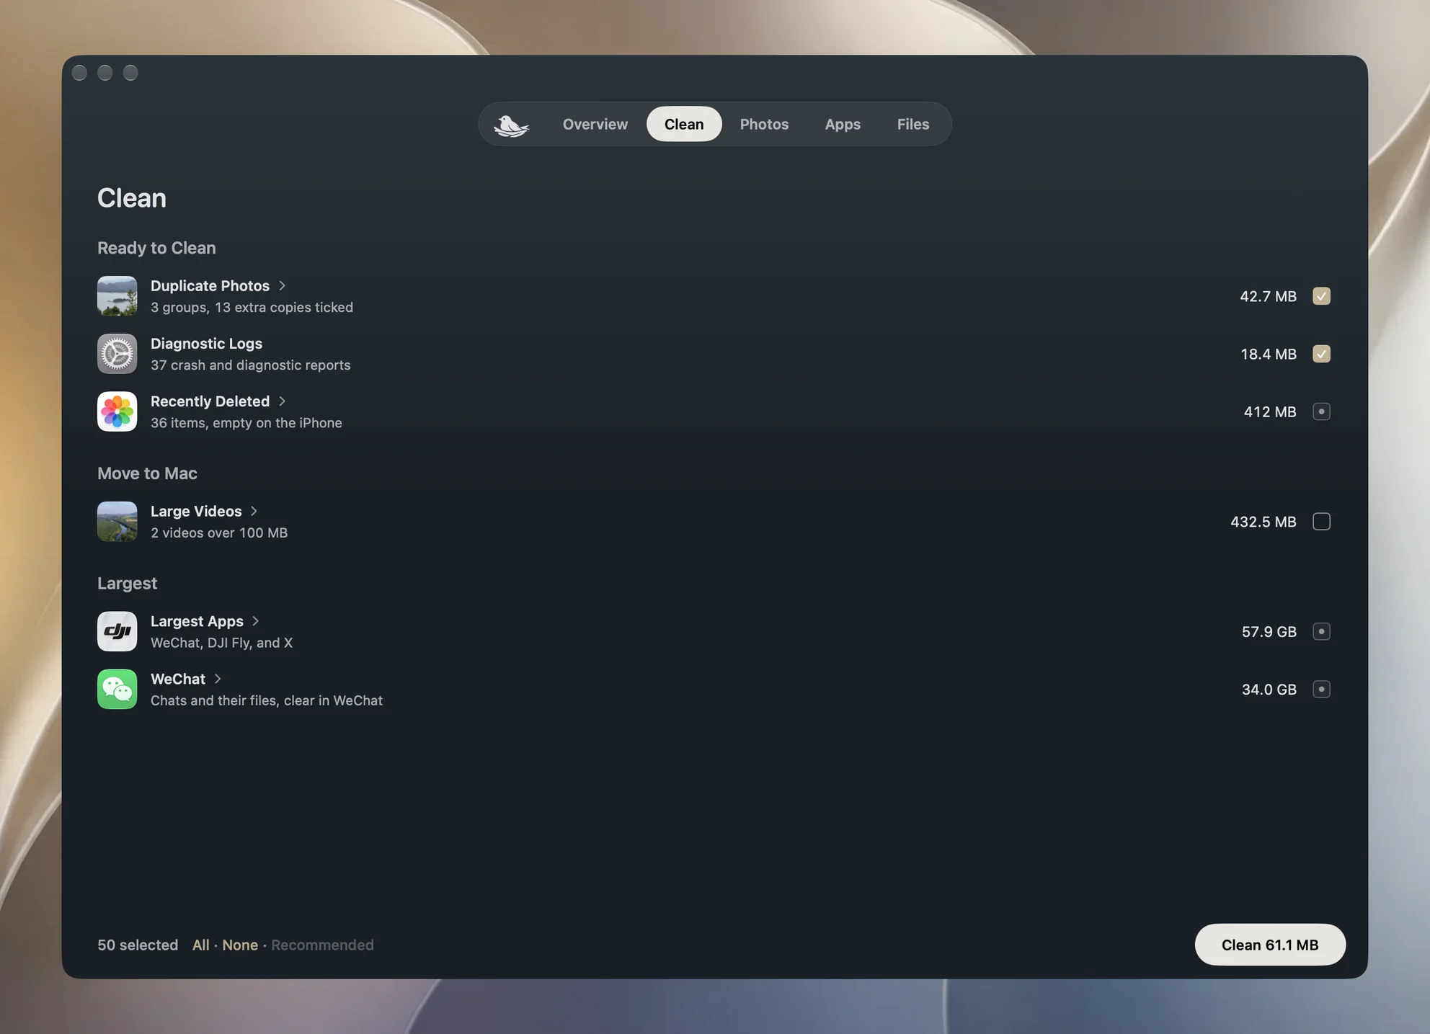Expand Recently Deleted using its chevron

(283, 401)
